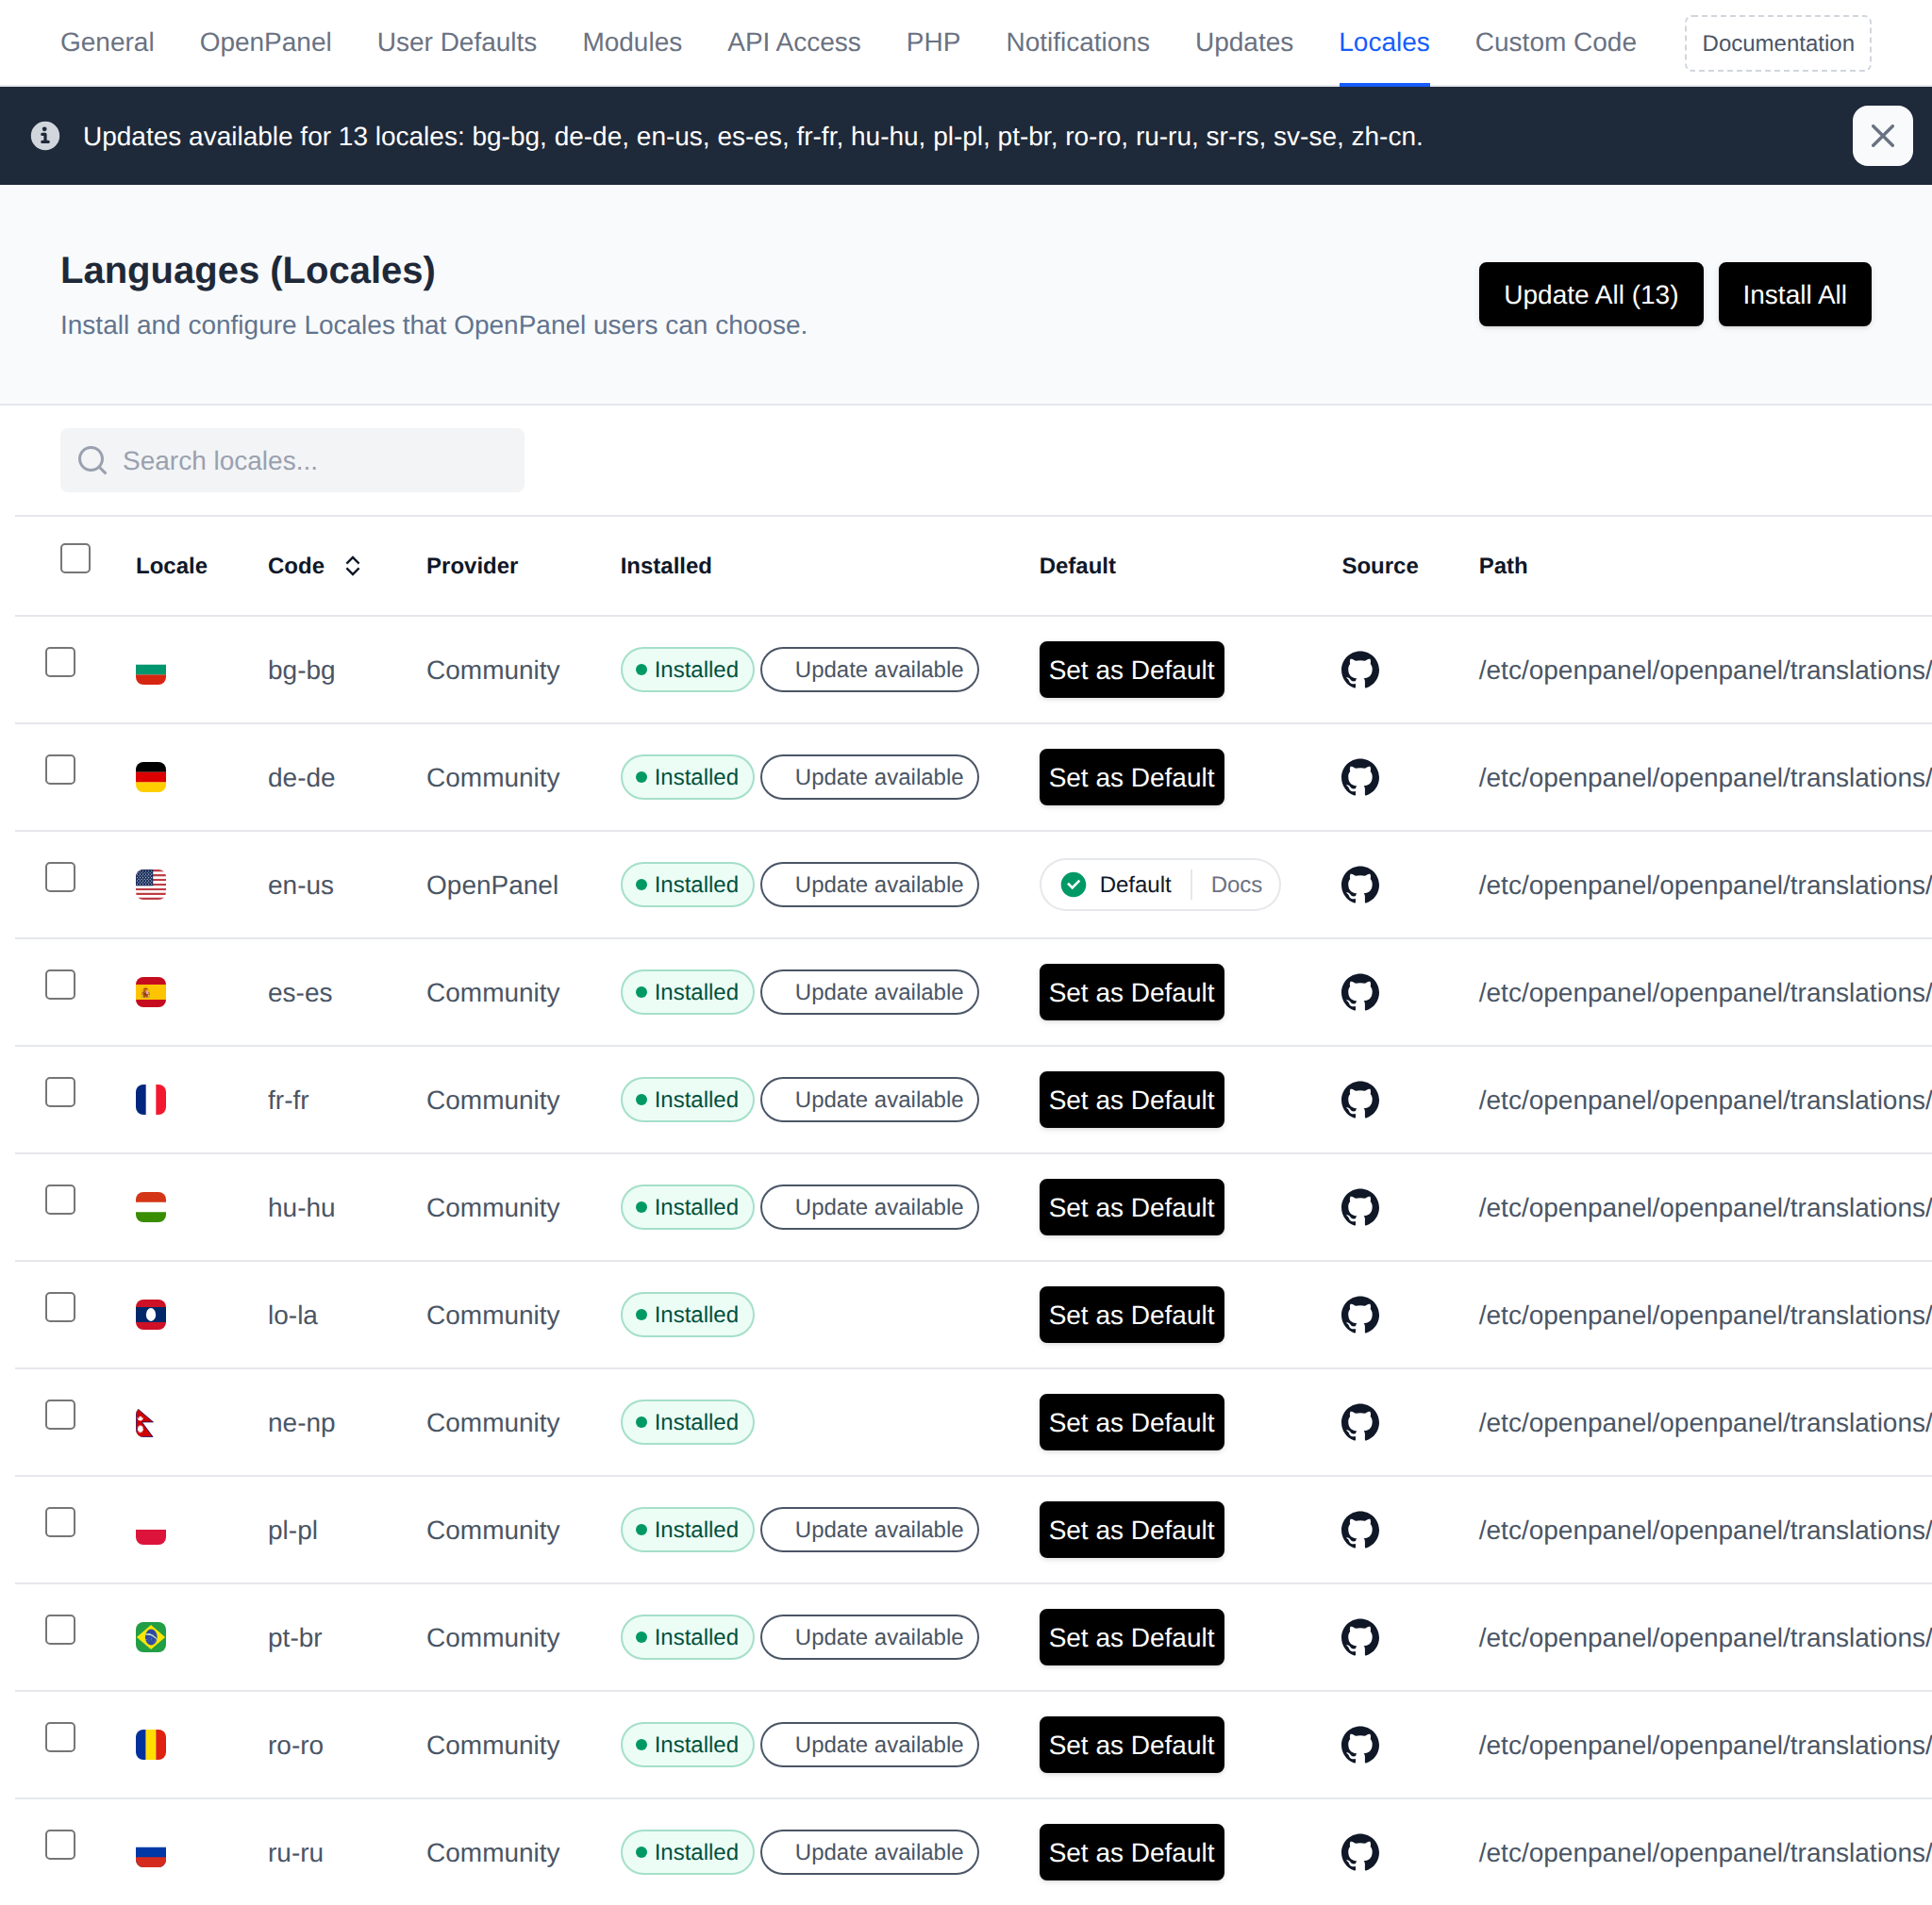Click the Install All button
Viewport: 1932px width, 1905px height.
coord(1793,294)
